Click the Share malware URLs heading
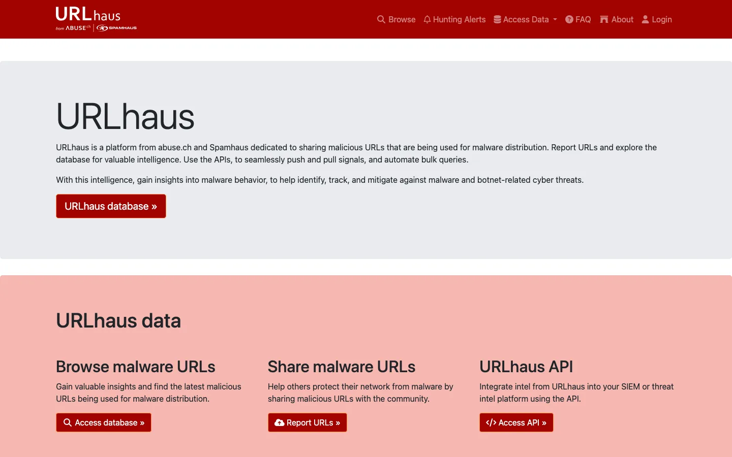Screen dimensions: 732x457 click(x=342, y=367)
